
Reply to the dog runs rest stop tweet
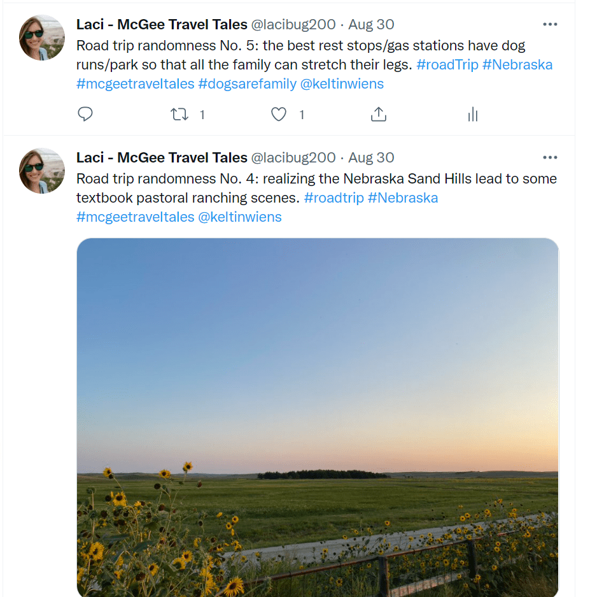85,114
